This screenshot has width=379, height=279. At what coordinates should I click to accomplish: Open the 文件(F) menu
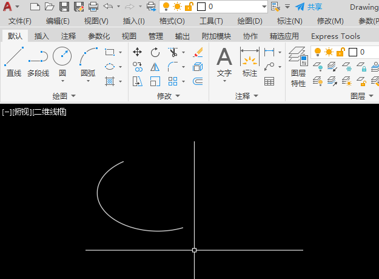[20, 21]
